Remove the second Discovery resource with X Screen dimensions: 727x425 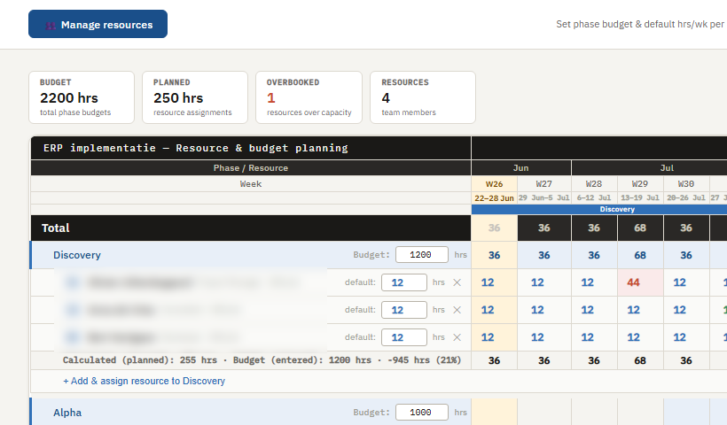[457, 310]
